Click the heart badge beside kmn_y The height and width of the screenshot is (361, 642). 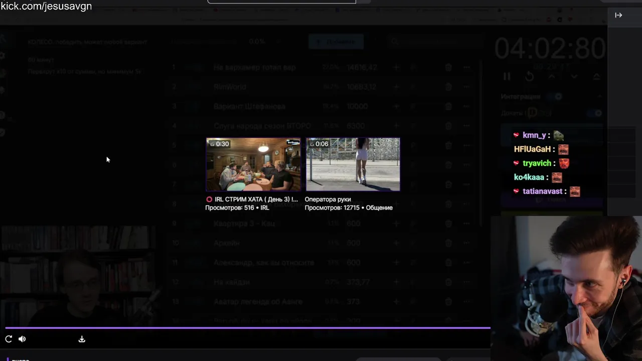516,135
